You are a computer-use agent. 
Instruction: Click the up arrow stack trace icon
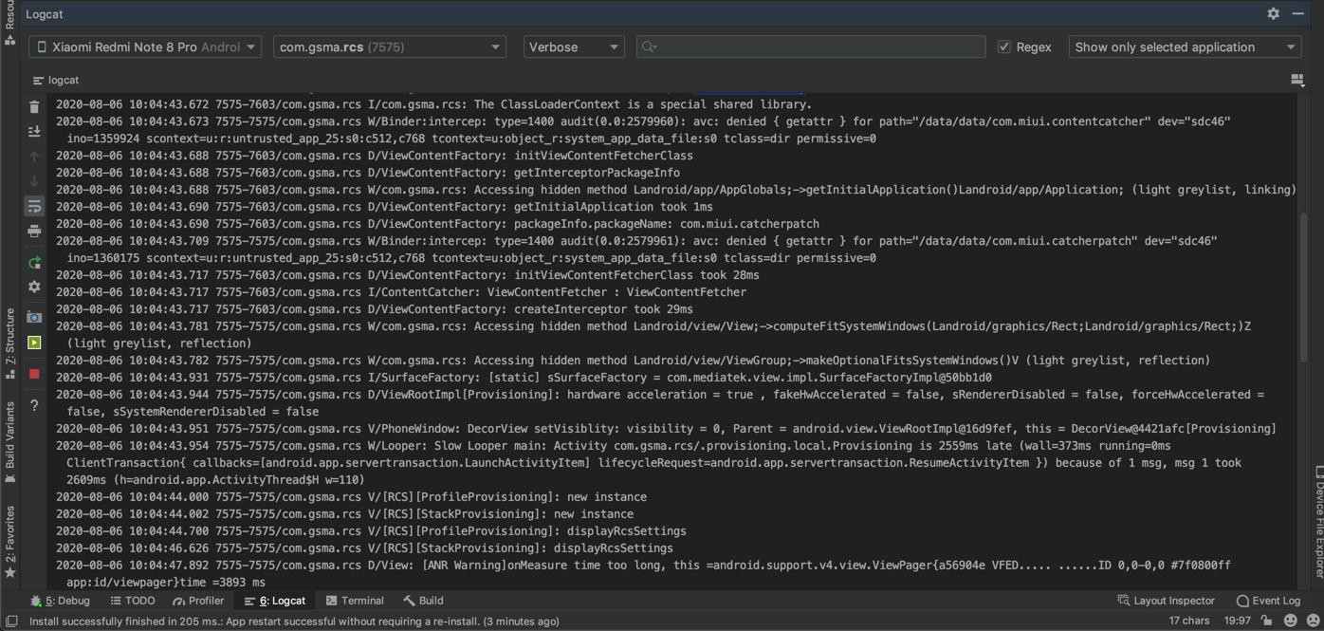pos(35,157)
